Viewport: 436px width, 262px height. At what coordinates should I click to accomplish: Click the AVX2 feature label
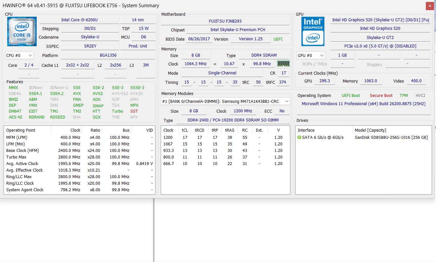(x=98, y=94)
